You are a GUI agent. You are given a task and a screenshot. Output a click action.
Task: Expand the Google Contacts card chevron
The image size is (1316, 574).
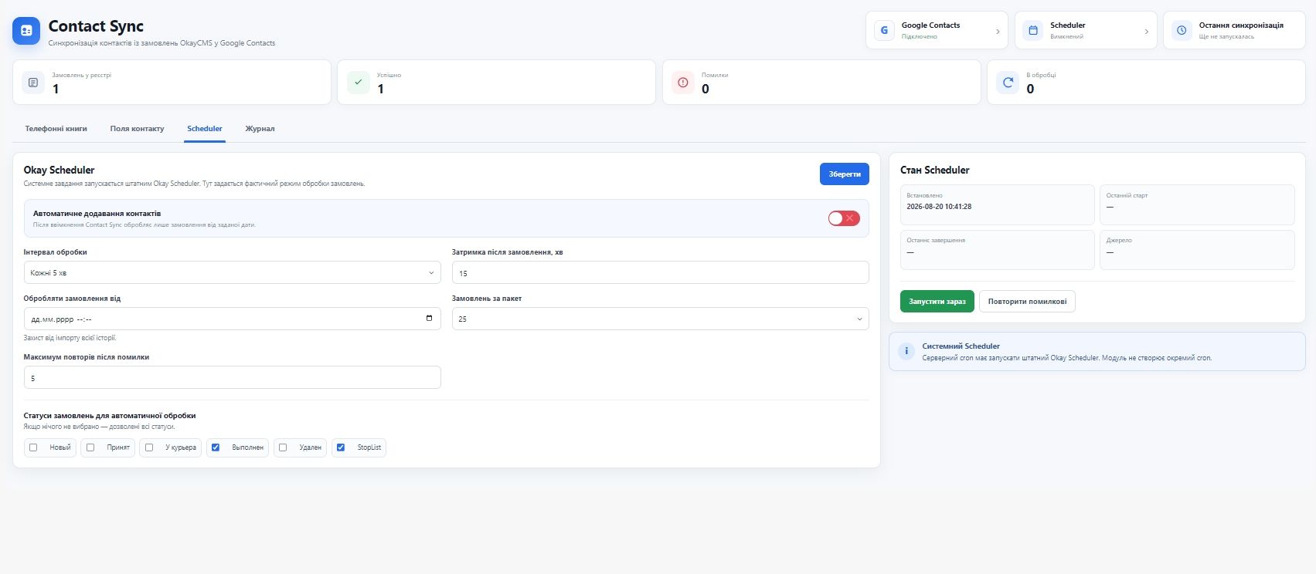click(x=998, y=32)
